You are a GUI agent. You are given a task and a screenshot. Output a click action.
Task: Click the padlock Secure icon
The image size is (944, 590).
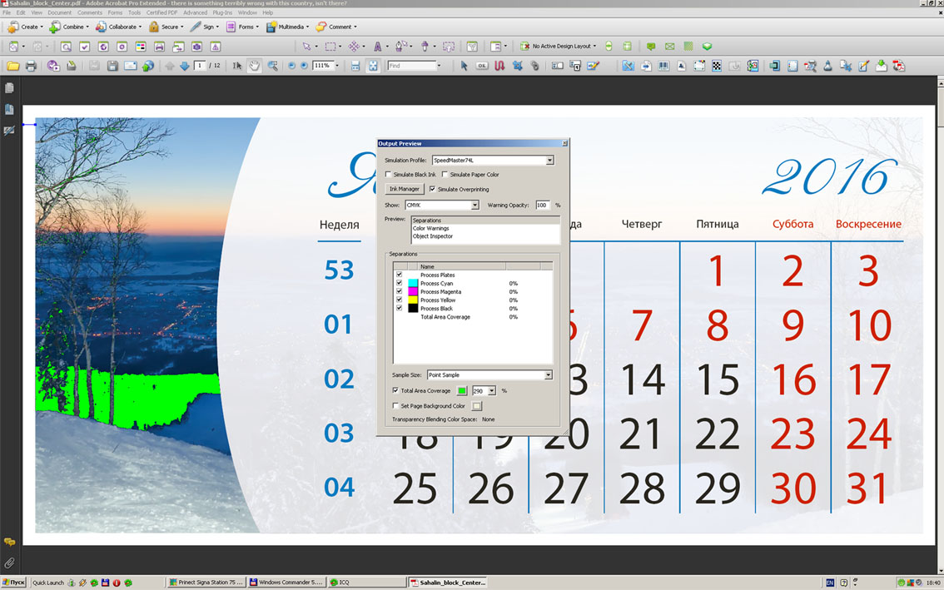click(153, 27)
